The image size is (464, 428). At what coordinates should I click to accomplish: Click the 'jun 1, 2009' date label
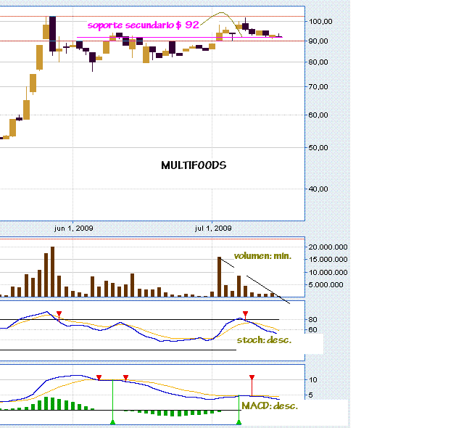click(73, 228)
